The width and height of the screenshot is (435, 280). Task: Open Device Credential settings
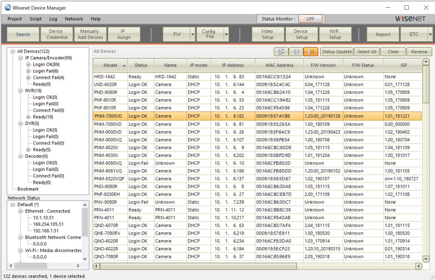57,34
